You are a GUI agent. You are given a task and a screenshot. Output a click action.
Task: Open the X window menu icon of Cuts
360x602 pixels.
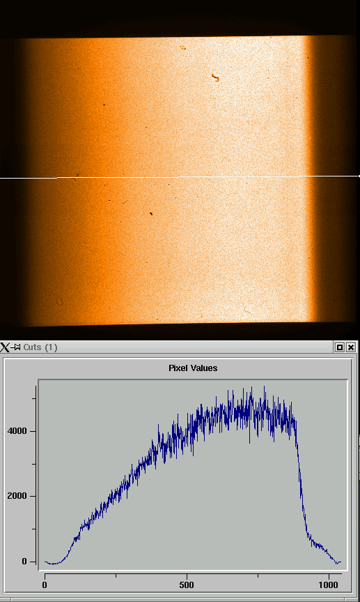pyautogui.click(x=5, y=347)
